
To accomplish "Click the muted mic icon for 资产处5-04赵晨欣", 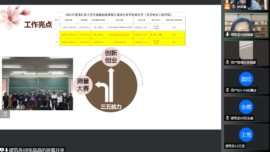I will tap(227, 90).
